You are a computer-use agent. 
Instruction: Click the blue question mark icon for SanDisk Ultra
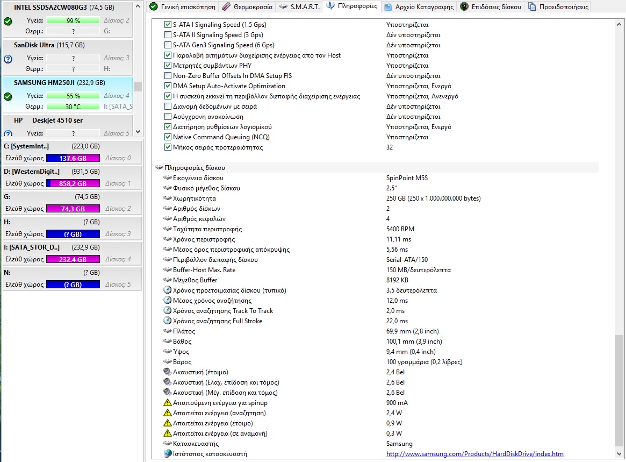click(8, 59)
